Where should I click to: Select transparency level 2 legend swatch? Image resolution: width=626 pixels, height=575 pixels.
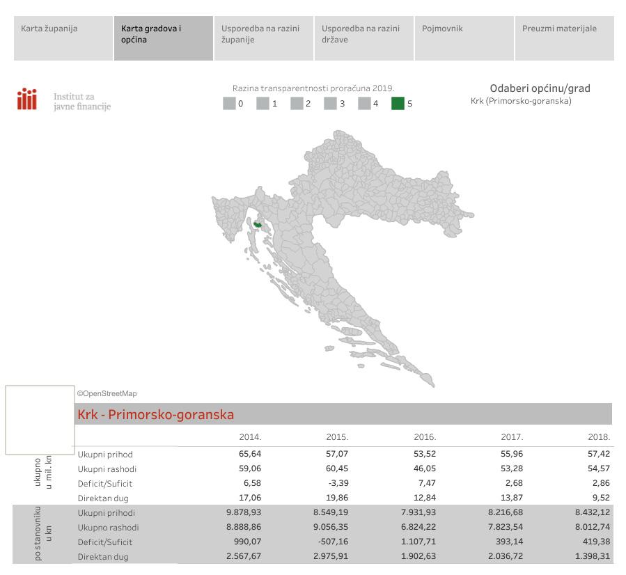(297, 104)
